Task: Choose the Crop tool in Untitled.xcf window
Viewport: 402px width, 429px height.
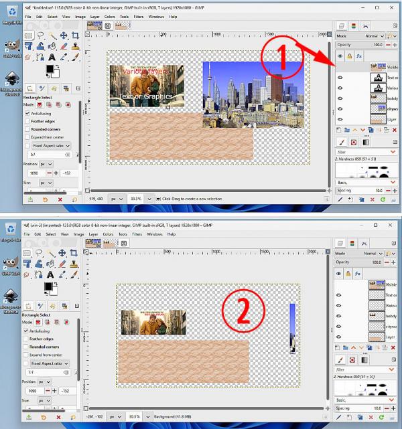Action: click(75, 35)
